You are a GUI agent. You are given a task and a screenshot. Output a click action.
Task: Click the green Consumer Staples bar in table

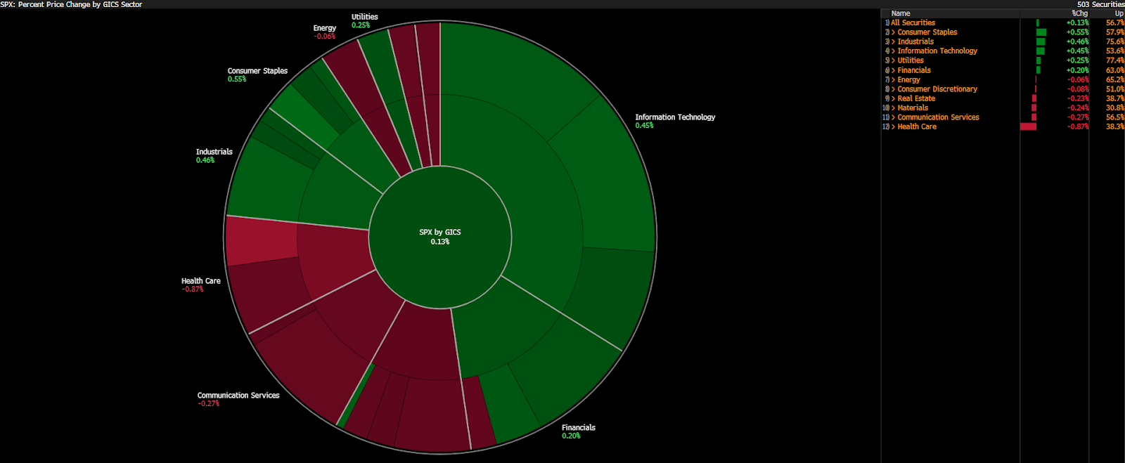1041,32
